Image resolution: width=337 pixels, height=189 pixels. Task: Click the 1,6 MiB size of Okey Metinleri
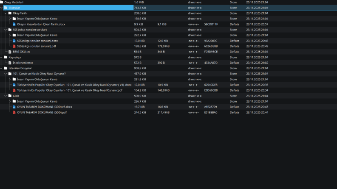139,2
